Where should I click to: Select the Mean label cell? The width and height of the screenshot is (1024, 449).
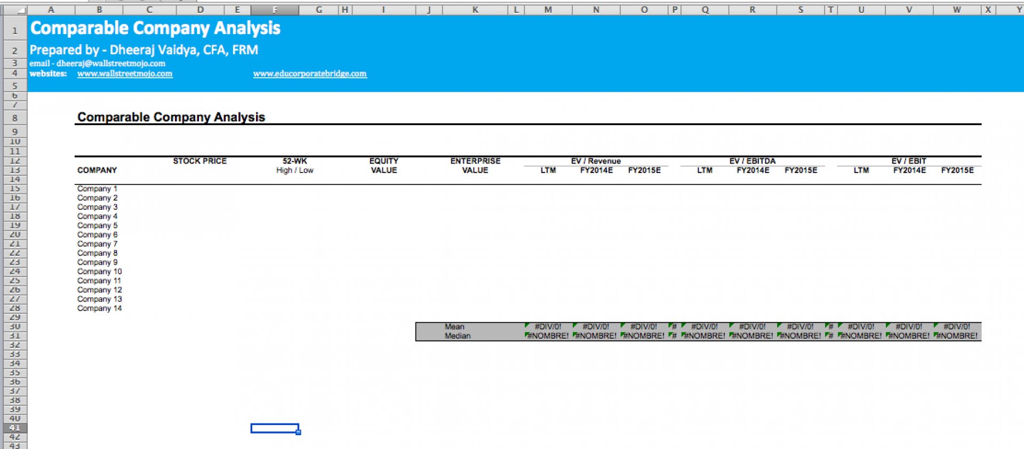(454, 326)
